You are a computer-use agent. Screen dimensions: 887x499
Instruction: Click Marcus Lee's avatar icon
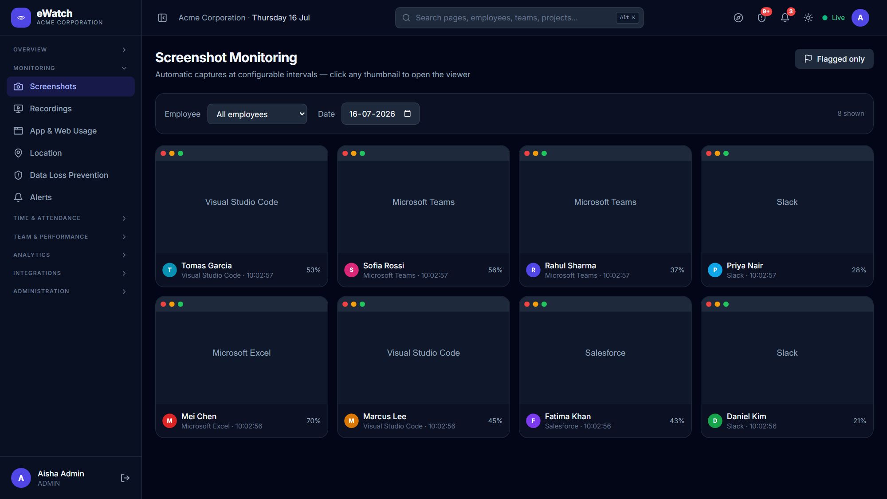point(351,421)
